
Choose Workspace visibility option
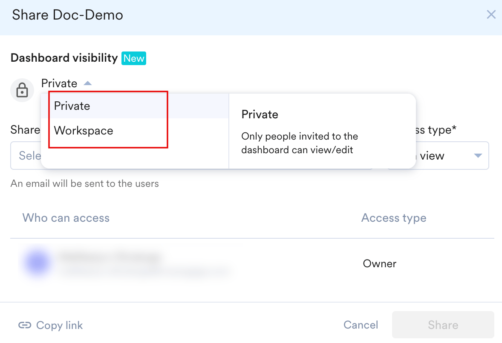(x=135, y=131)
